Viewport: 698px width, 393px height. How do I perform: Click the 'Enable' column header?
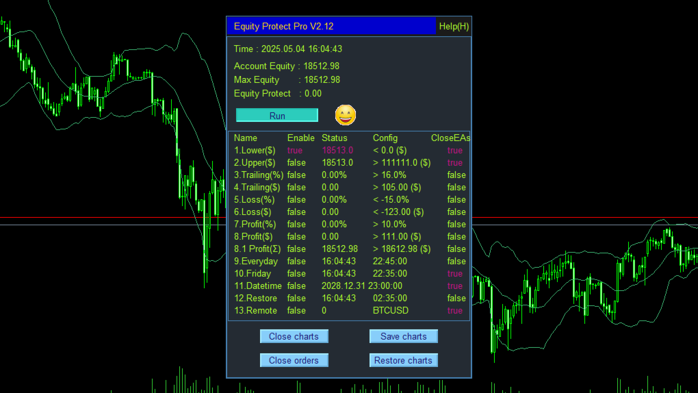click(300, 138)
